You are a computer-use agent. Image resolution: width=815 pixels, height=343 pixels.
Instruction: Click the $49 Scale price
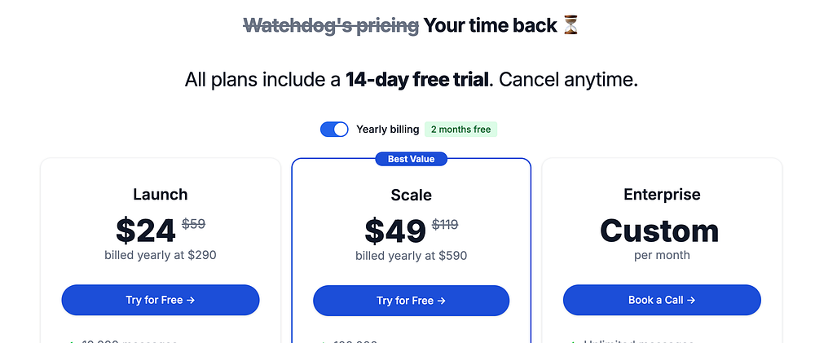pos(395,231)
